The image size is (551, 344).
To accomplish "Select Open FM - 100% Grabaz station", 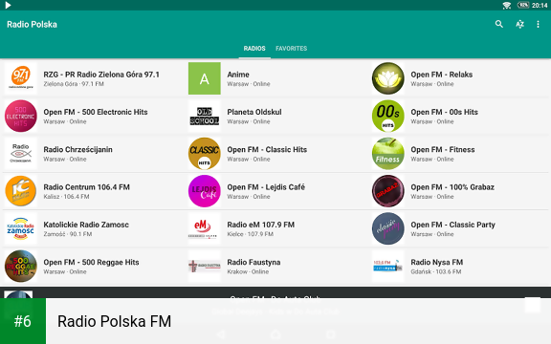I will (452, 187).
